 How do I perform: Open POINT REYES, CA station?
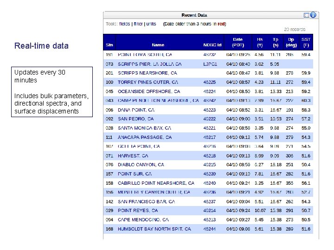[x=138, y=211]
